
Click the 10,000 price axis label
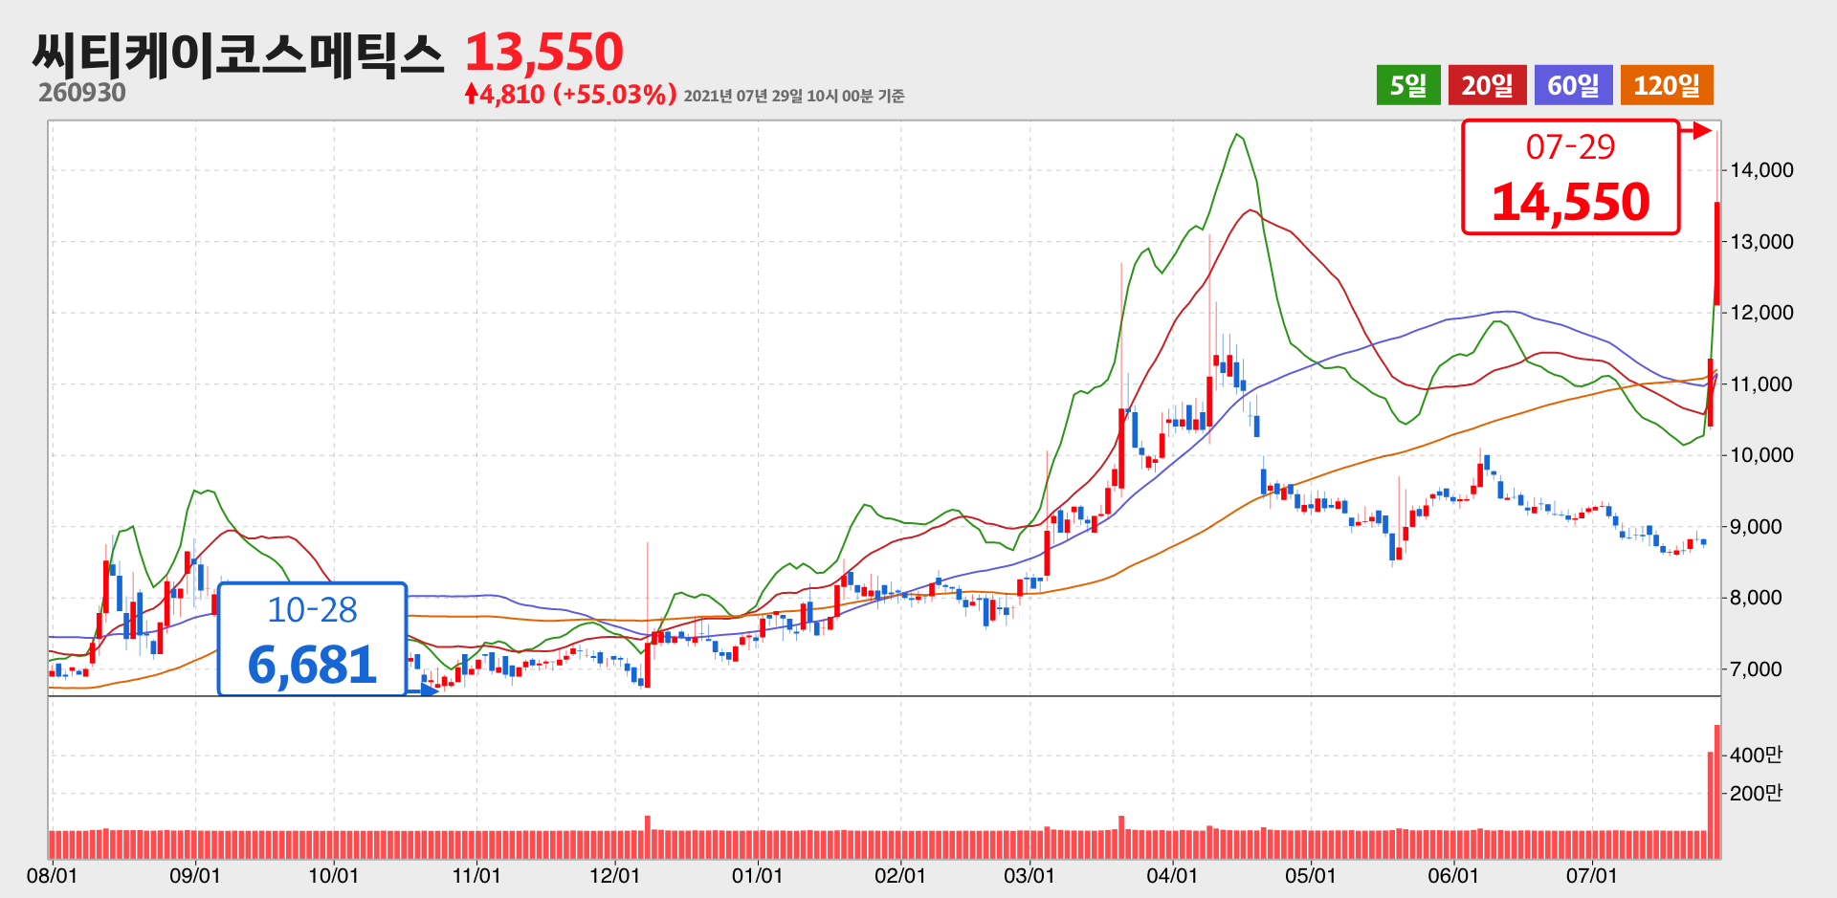[1761, 455]
